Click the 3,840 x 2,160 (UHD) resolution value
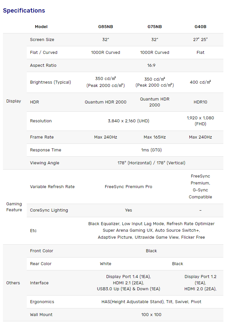The width and height of the screenshot is (227, 322). (128, 121)
